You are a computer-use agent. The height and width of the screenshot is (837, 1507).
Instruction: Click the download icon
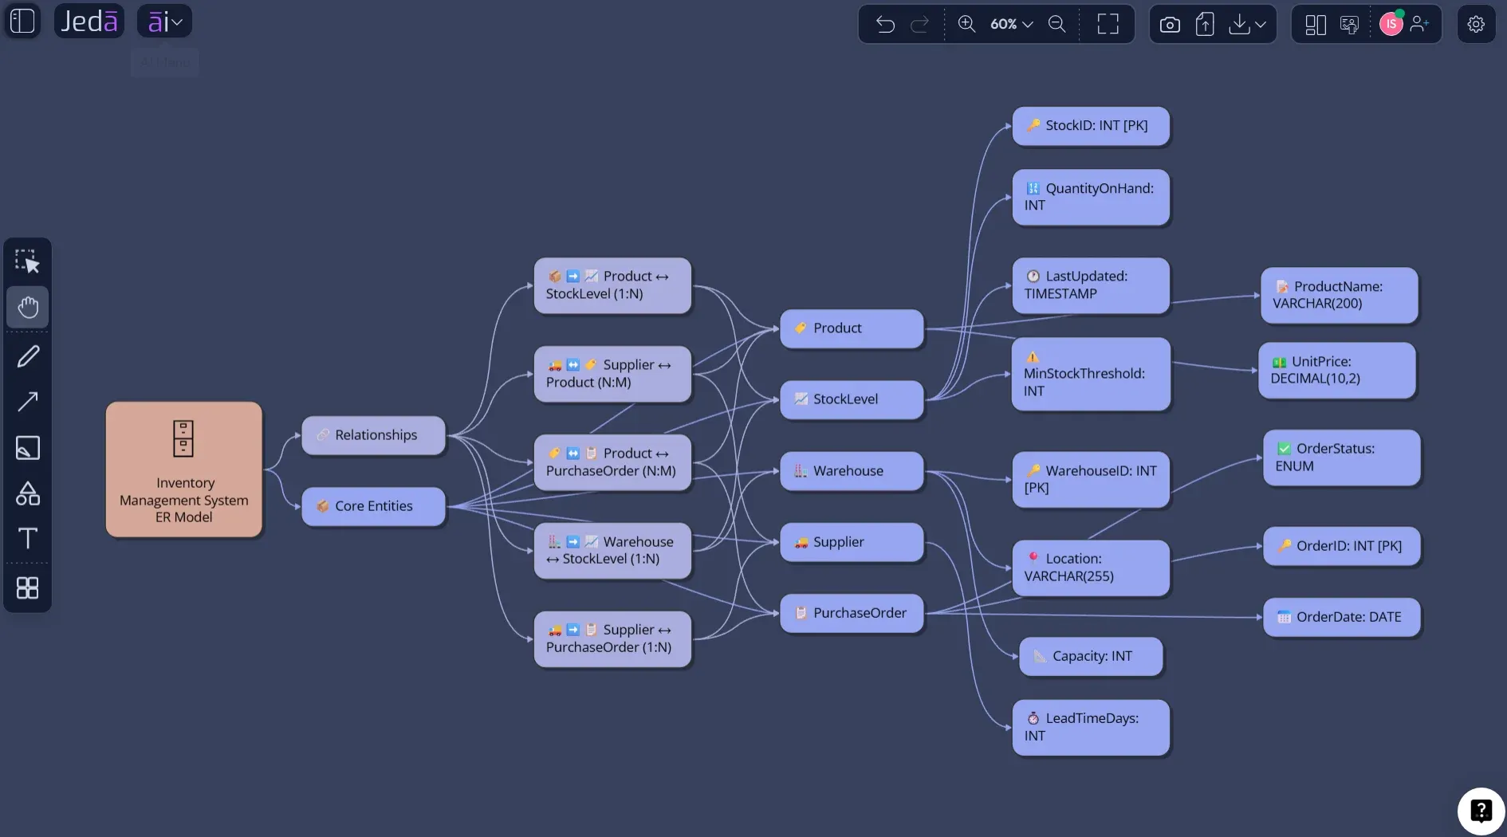point(1239,25)
